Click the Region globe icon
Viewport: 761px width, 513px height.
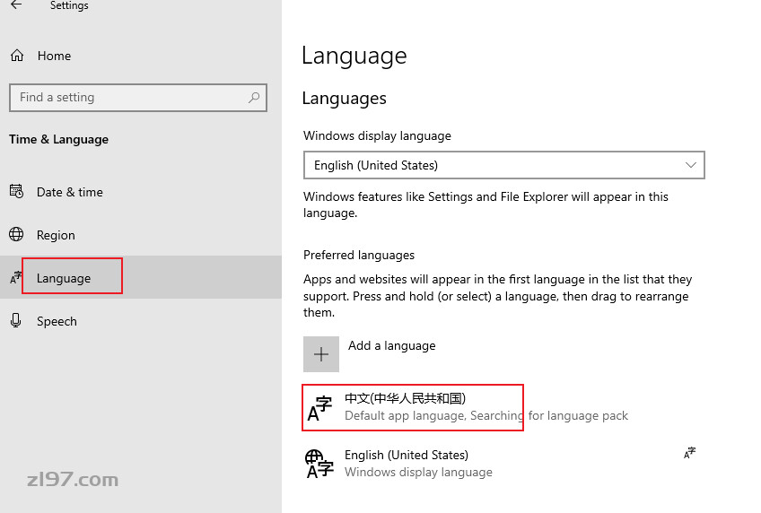point(16,235)
